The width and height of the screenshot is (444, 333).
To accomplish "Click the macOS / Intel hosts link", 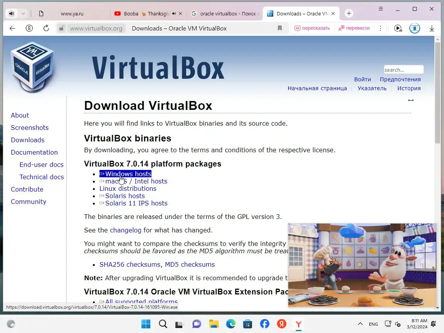I will (133, 181).
